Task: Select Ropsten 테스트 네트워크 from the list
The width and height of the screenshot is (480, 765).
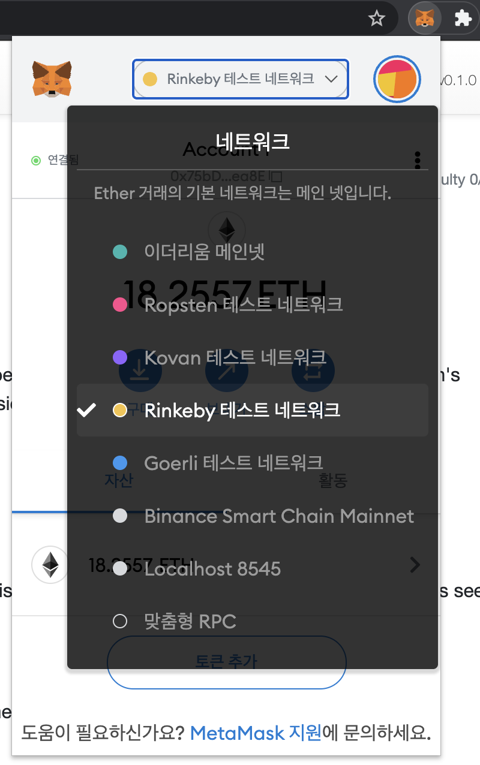Action: 242,305
